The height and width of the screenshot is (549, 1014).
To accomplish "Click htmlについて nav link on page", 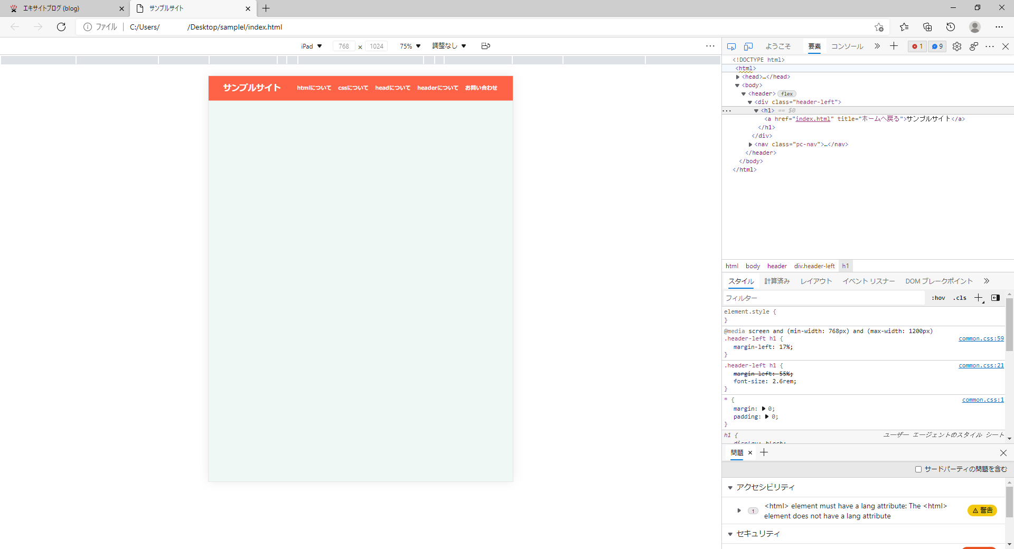I will pyautogui.click(x=314, y=88).
